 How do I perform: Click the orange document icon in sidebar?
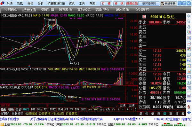click(x=189, y=72)
